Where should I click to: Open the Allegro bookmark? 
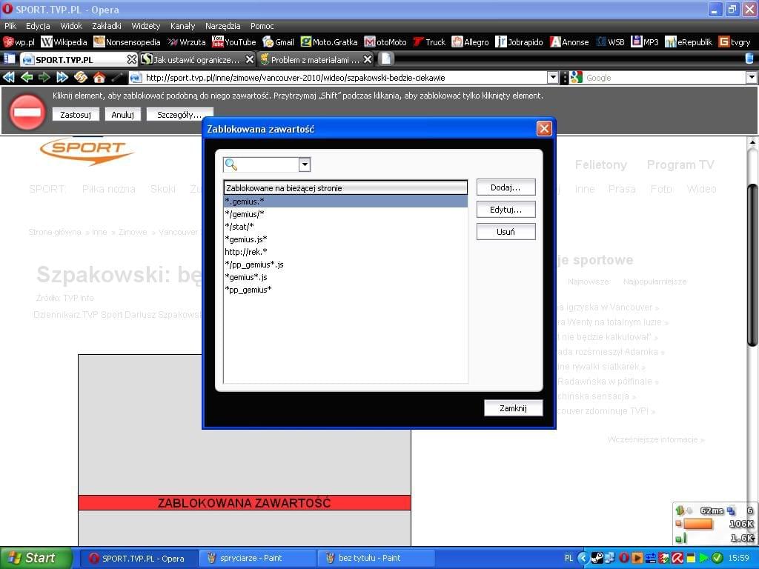tap(471, 42)
